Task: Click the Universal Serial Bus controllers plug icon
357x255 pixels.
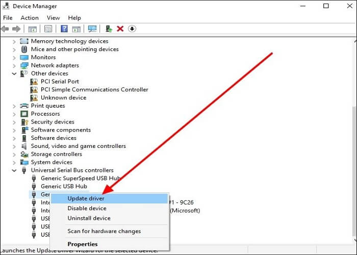Action: (x=24, y=170)
